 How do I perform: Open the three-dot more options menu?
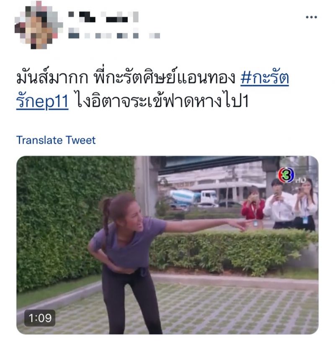pos(311,17)
